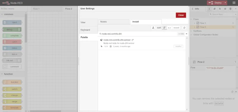The width and height of the screenshot is (238, 112).
Task: Select the change node in the palette
Action: (12, 95)
